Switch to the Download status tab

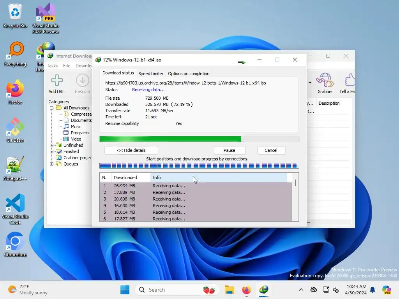tap(118, 73)
